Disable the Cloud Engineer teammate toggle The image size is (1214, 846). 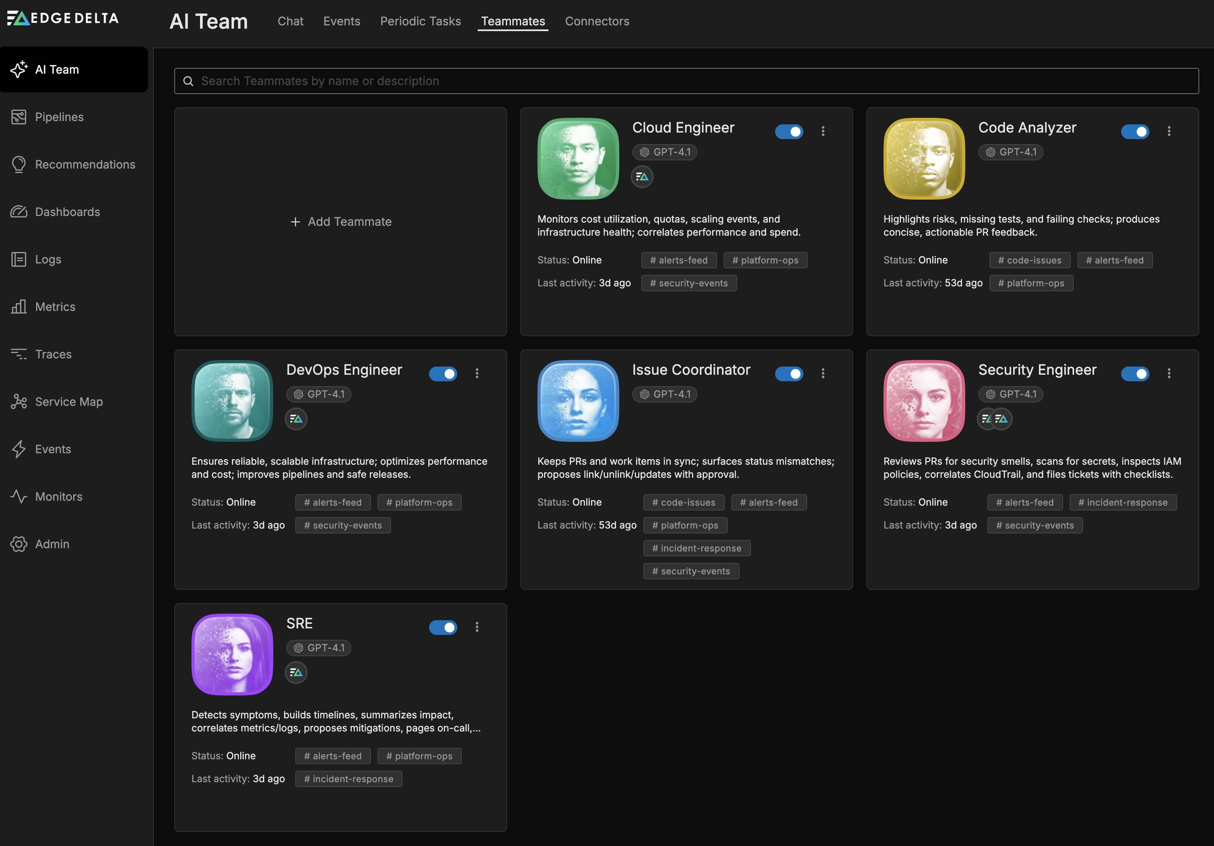789,132
